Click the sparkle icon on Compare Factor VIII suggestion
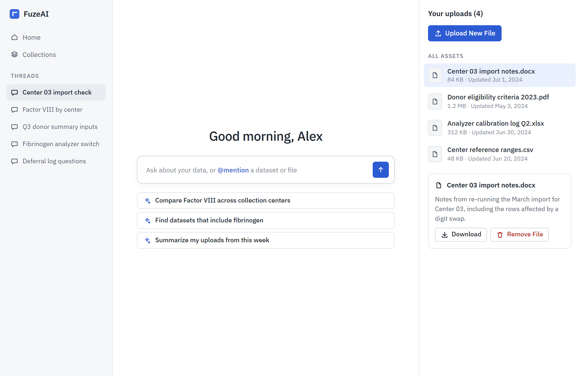The width and height of the screenshot is (580, 376). (x=148, y=201)
